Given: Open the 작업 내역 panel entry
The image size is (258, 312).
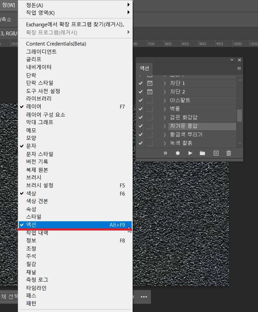Looking at the screenshot, I should pos(75,233).
